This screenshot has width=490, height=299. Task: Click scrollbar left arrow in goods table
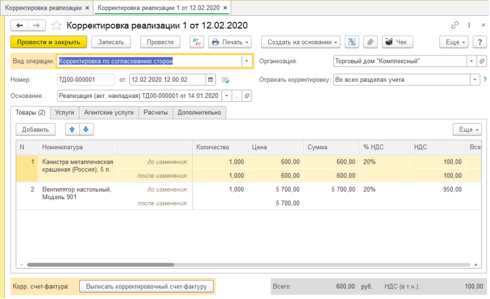click(x=21, y=265)
